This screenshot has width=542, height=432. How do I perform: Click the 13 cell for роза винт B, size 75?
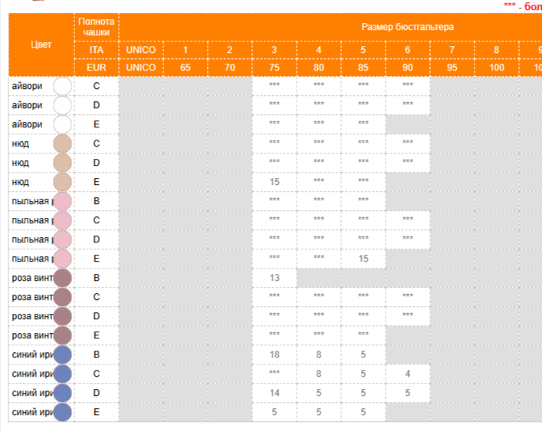[x=274, y=278]
